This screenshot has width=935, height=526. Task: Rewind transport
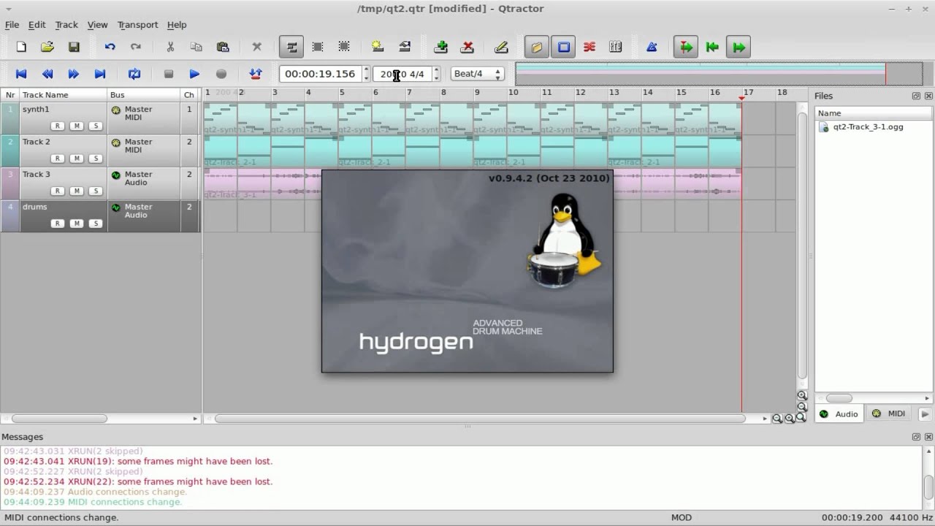tap(47, 74)
